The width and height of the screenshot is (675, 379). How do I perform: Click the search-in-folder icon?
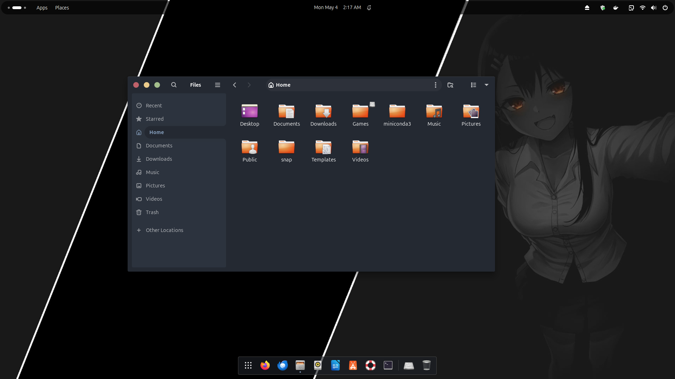click(x=450, y=85)
